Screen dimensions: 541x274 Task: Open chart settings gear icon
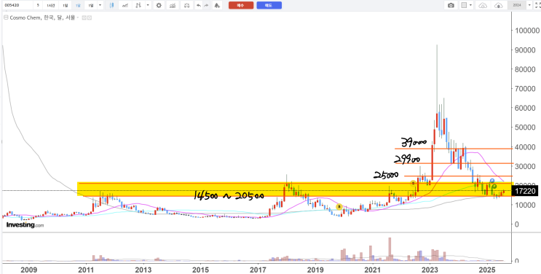159,5
